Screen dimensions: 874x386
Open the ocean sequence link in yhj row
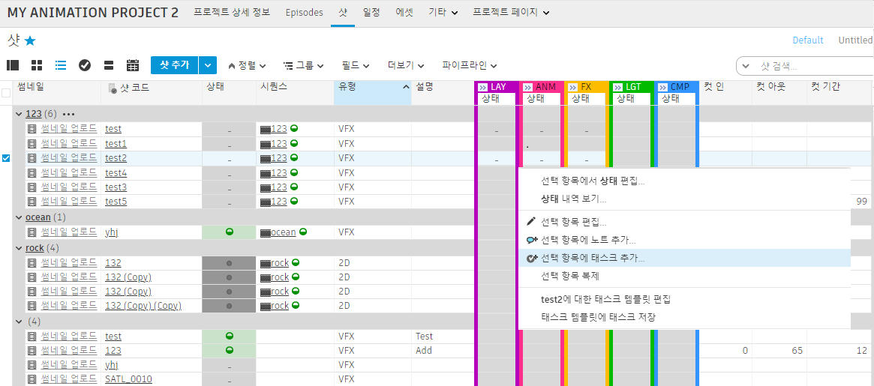click(x=283, y=232)
